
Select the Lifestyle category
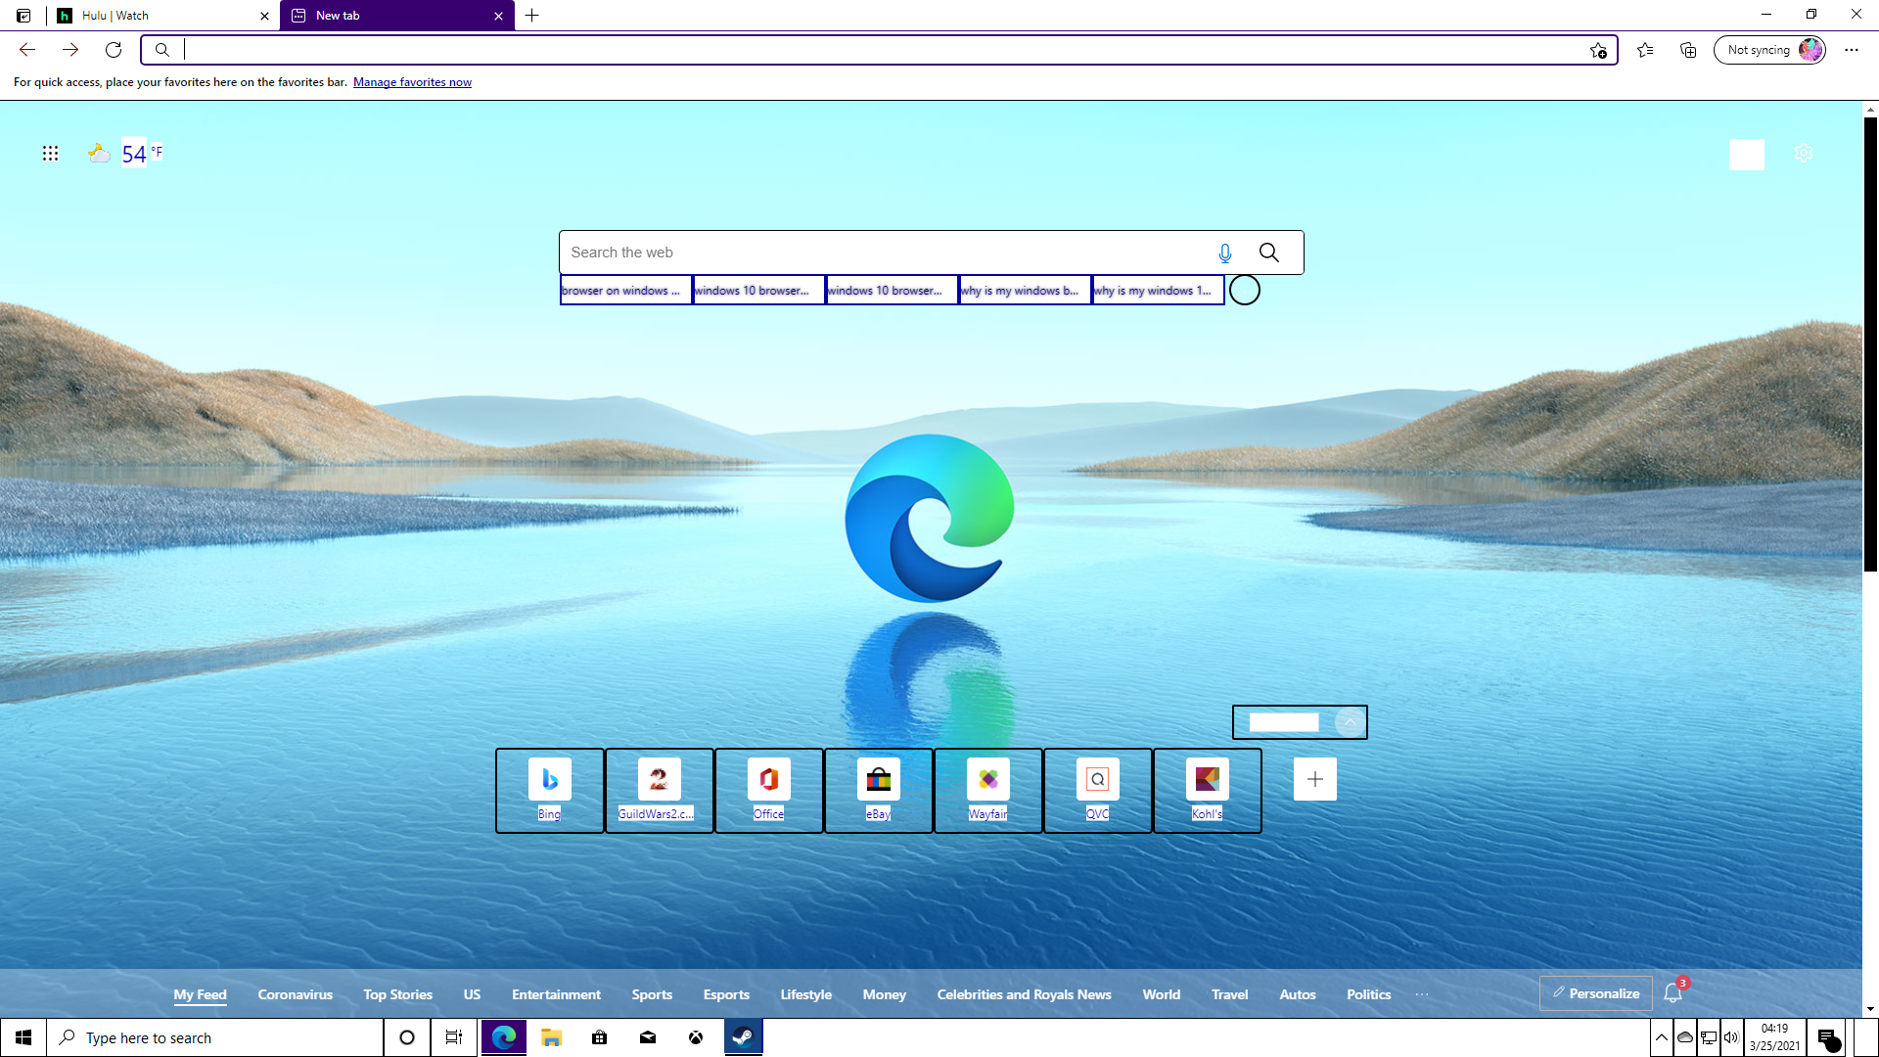point(806,994)
